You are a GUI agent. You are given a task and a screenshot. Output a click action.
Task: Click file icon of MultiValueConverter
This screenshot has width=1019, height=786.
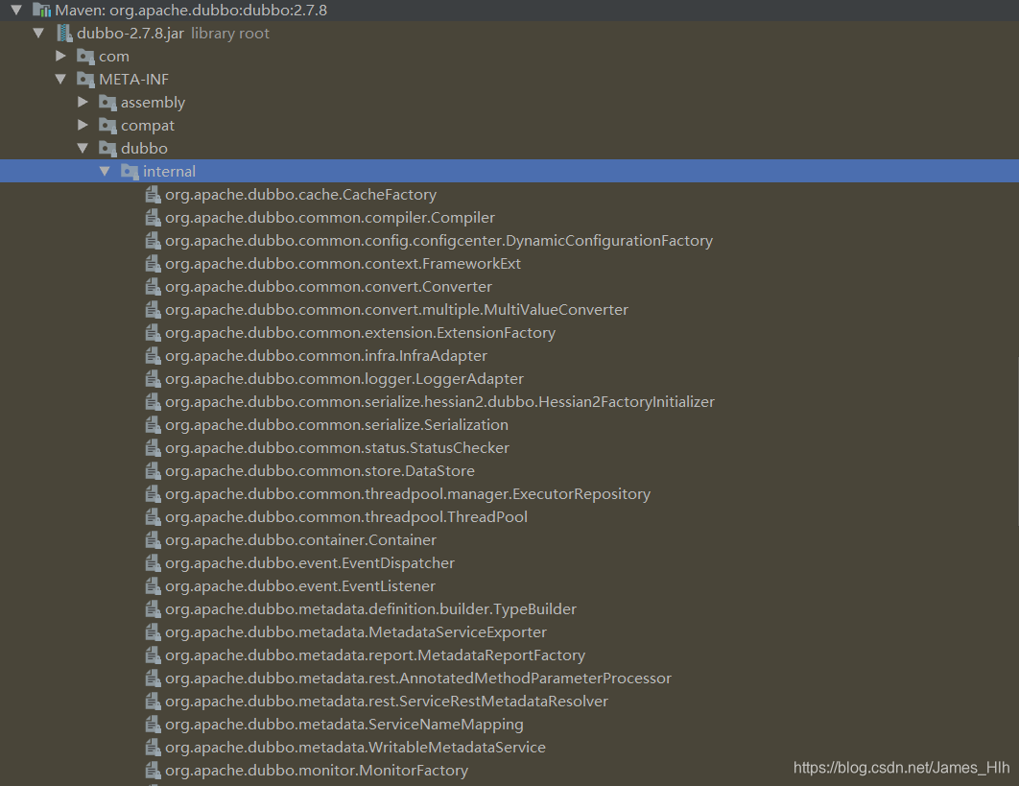point(153,309)
